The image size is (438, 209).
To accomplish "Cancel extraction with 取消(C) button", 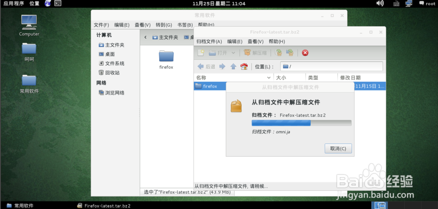I will coord(338,148).
